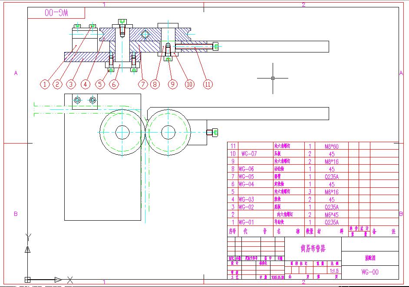Select the M8*60 material cell
The image size is (409, 287).
pyautogui.click(x=332, y=146)
